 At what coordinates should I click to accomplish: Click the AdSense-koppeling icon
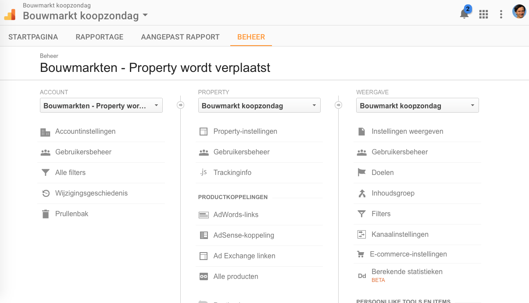[204, 235]
